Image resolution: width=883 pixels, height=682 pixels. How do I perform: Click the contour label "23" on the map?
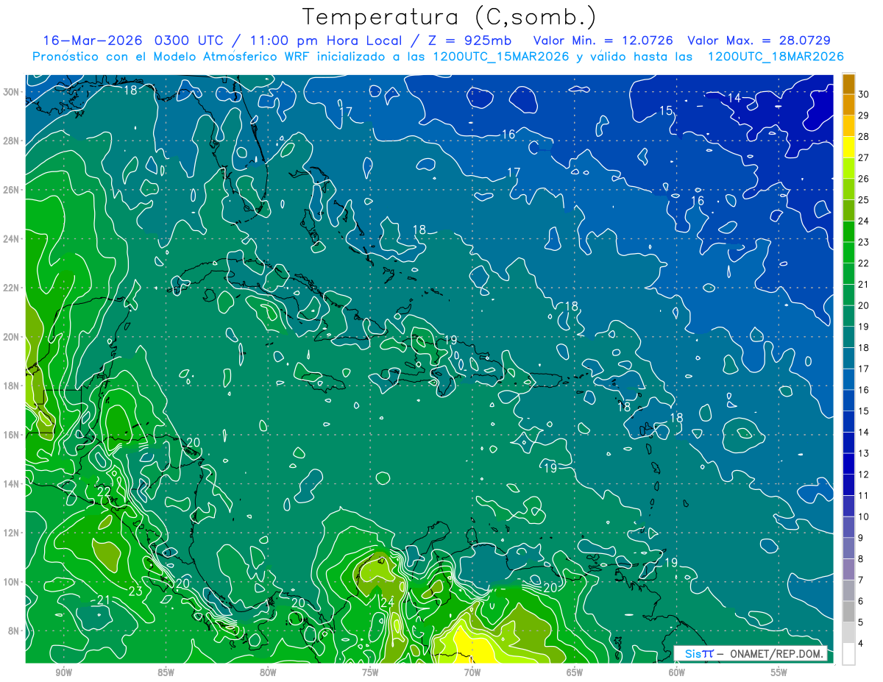pyautogui.click(x=135, y=591)
